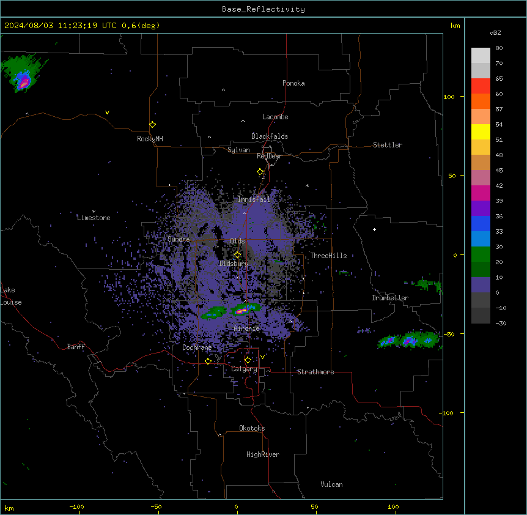Click the ThreeHills label
527x515 pixels.
[328, 256]
